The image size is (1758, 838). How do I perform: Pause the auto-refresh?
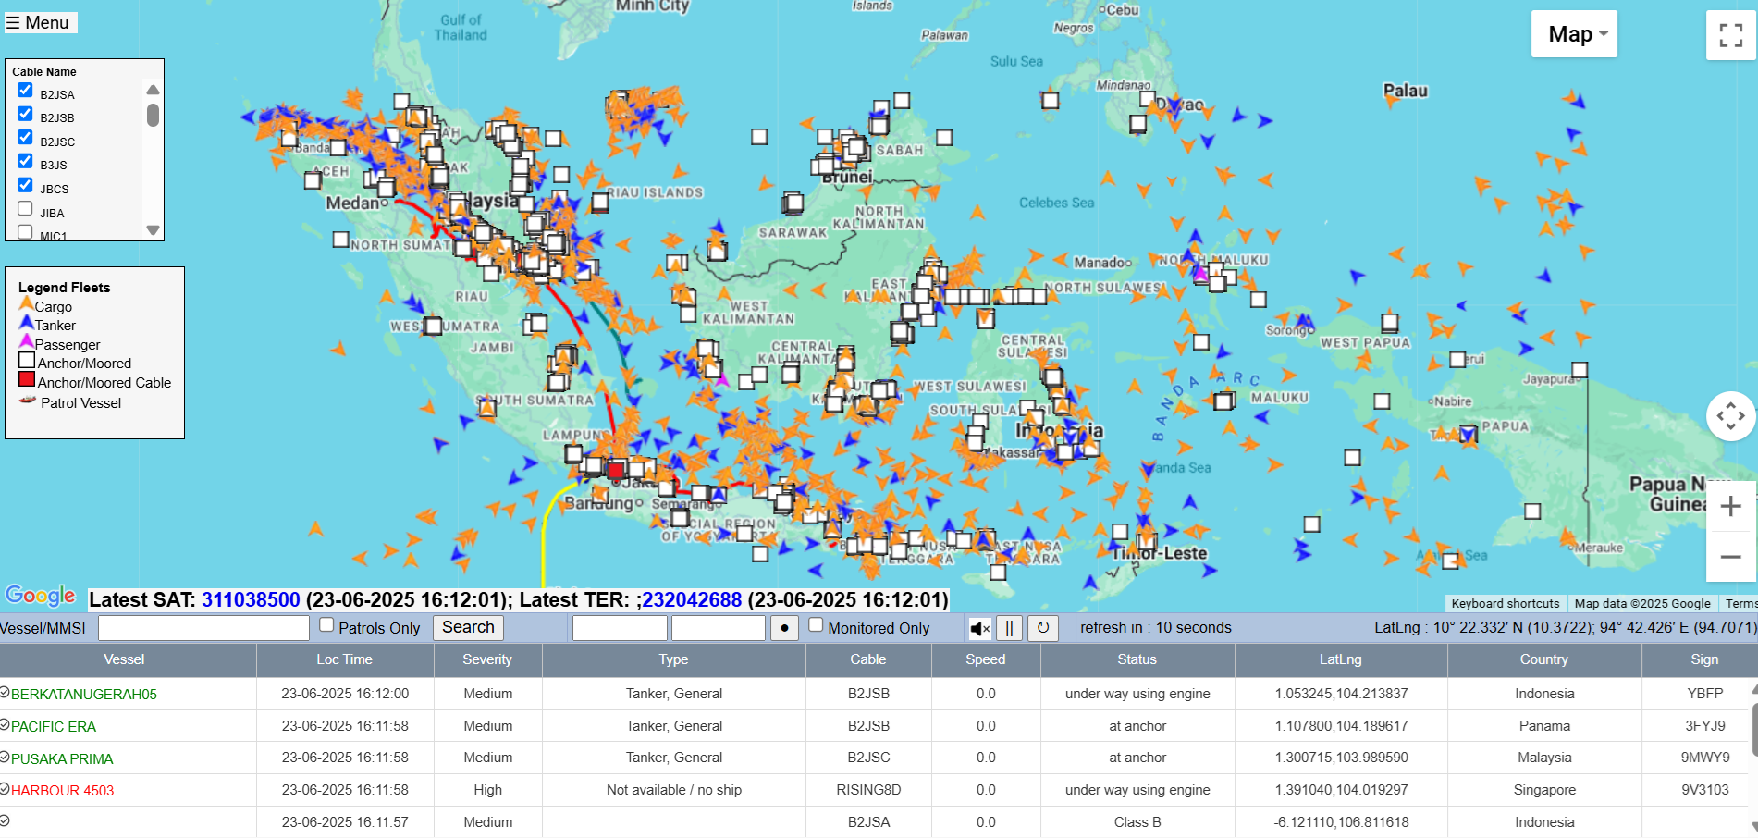(x=1009, y=629)
